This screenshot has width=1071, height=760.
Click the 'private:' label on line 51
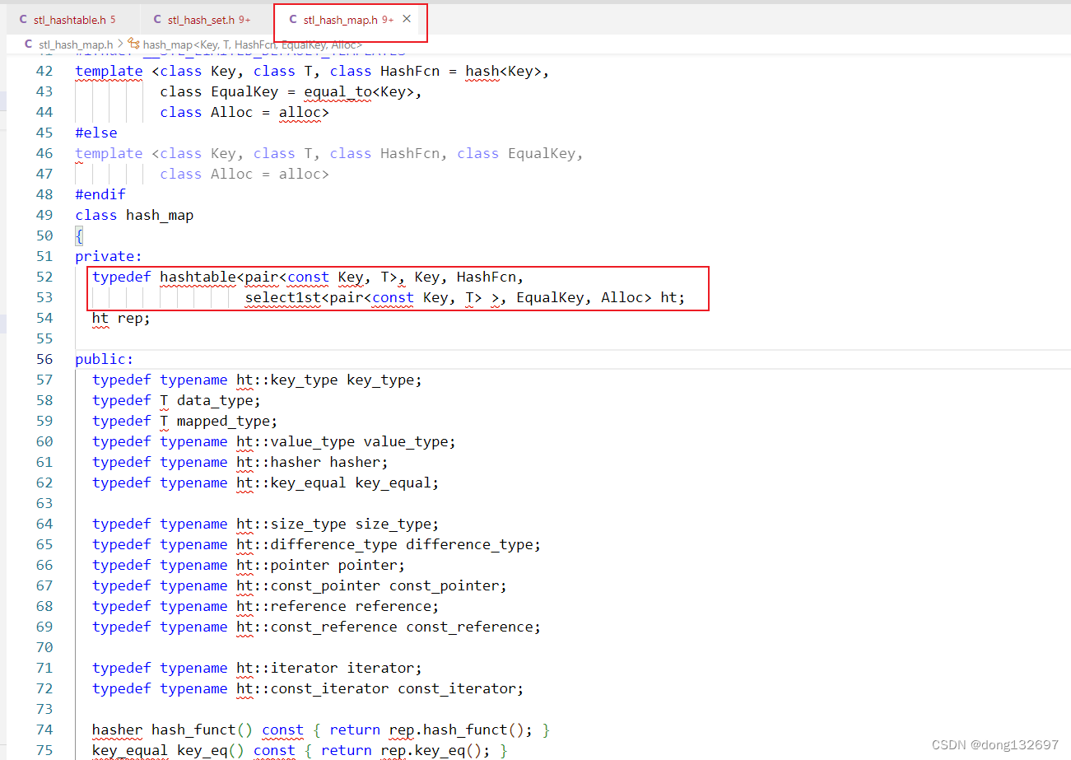click(x=109, y=256)
